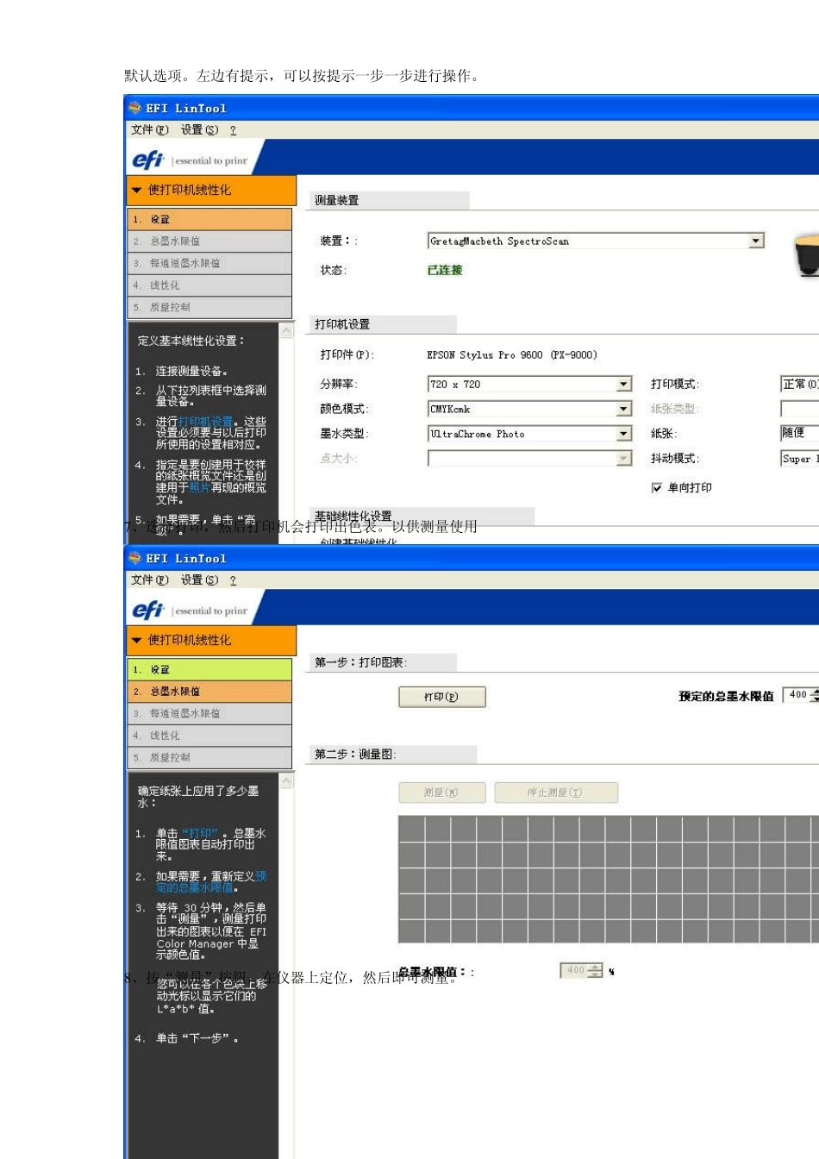Select step 3 每通道墨水限值 in upper window
Image resolution: width=819 pixels, height=1159 pixels.
tap(209, 263)
